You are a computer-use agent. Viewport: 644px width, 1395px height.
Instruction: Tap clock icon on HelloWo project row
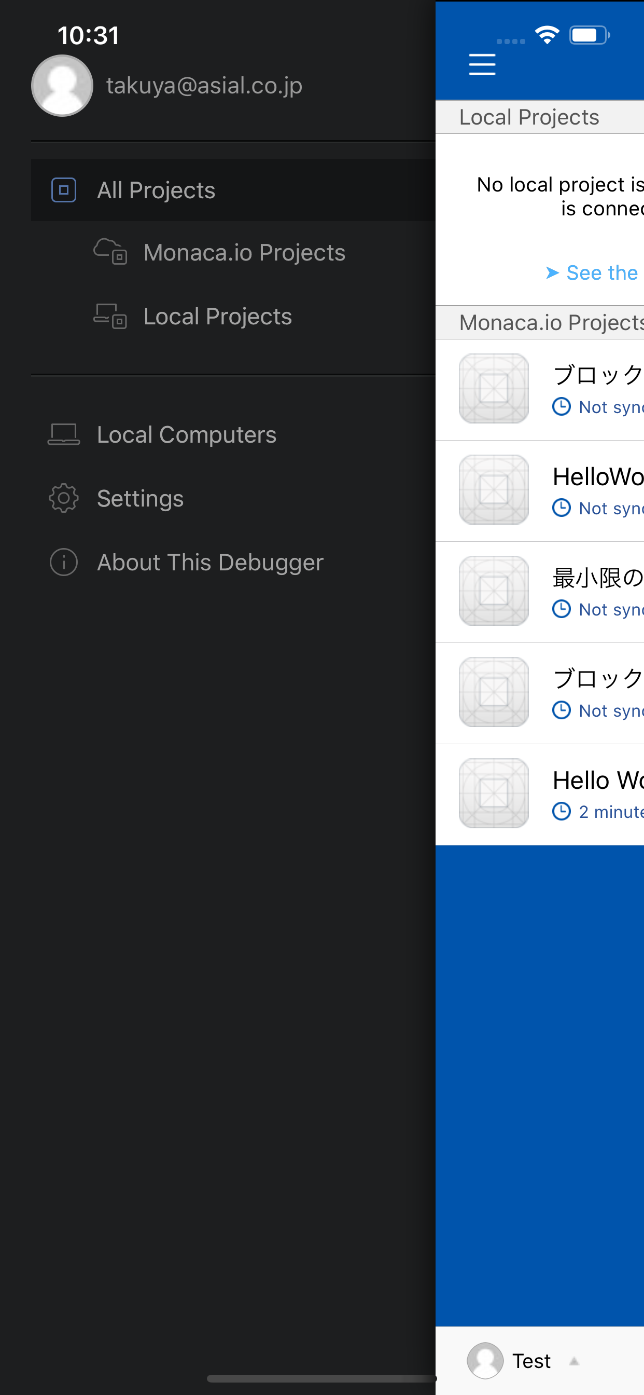coord(561,508)
